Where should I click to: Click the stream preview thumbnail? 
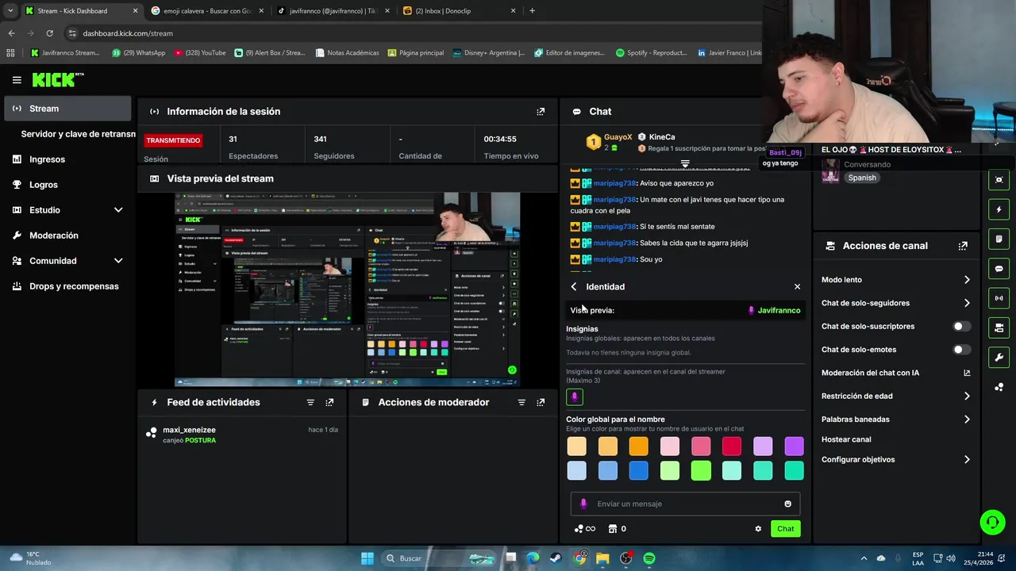pos(347,289)
